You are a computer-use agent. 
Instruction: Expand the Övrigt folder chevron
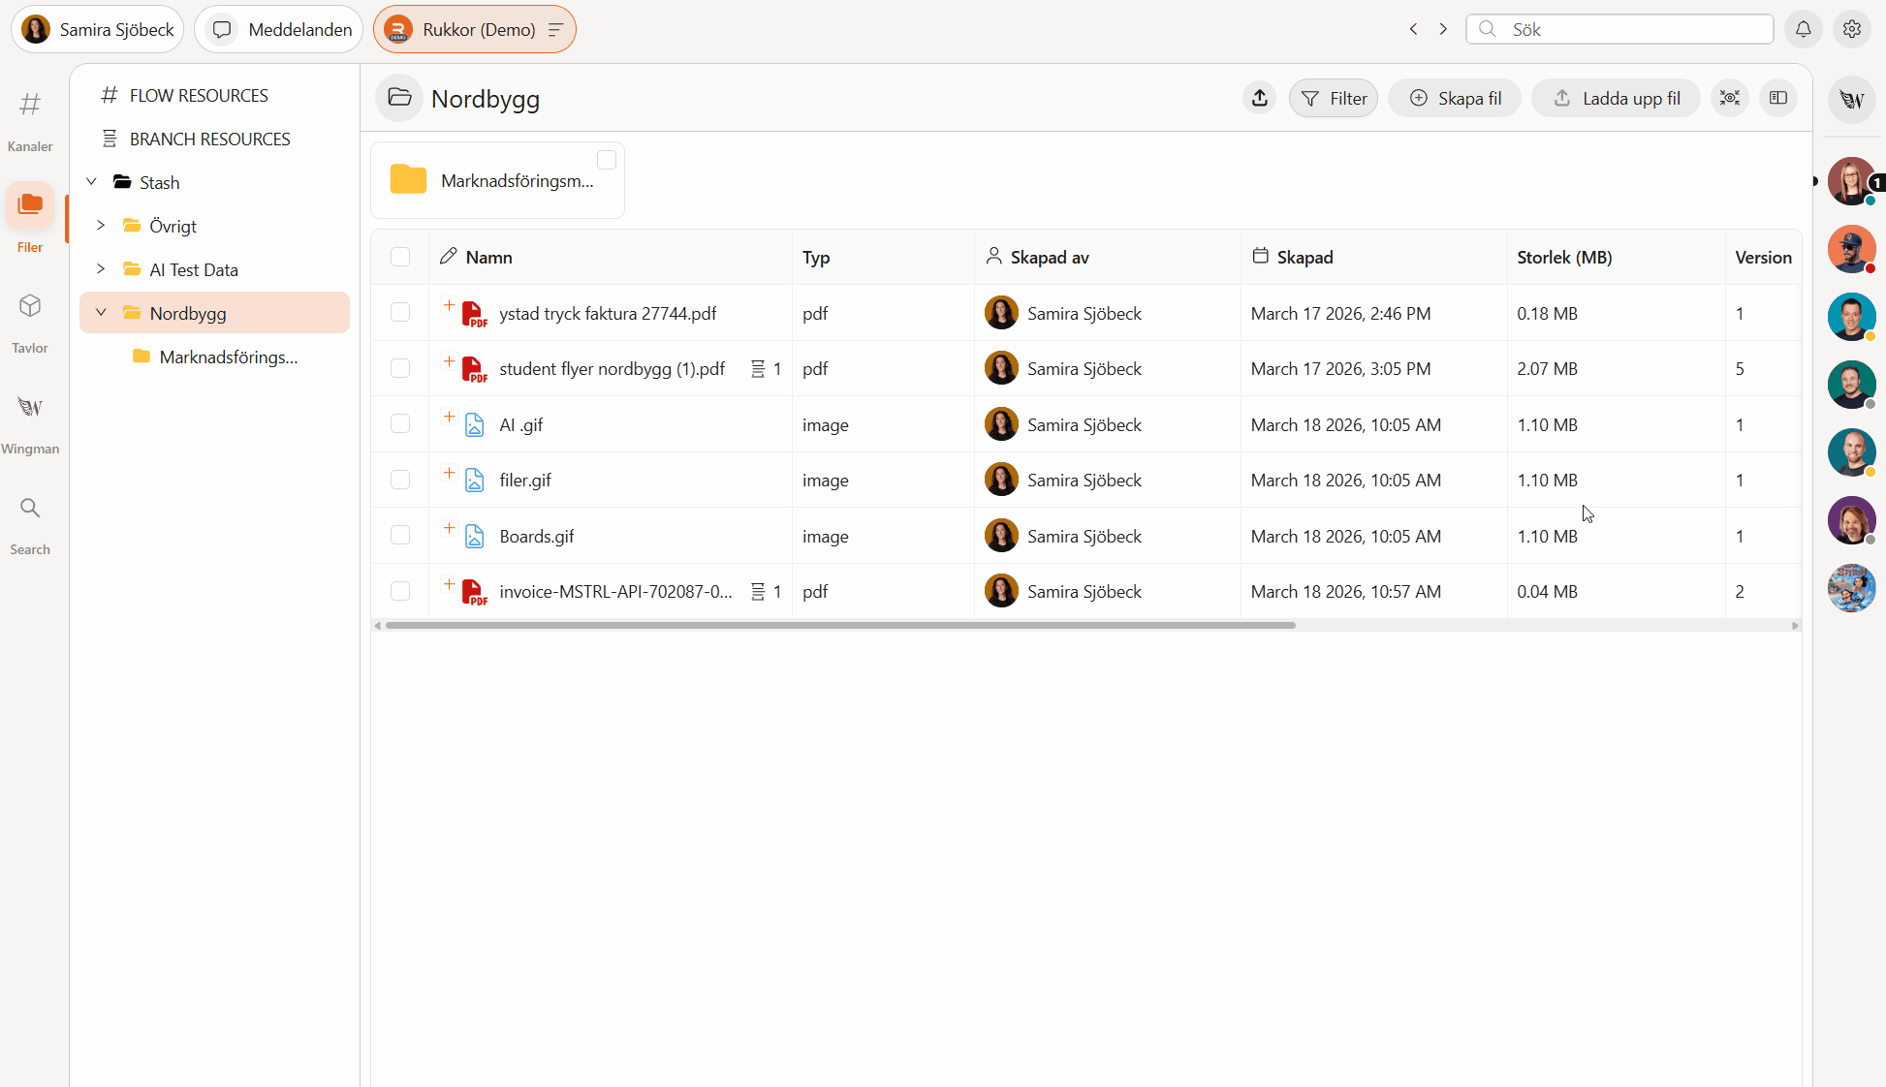click(101, 226)
